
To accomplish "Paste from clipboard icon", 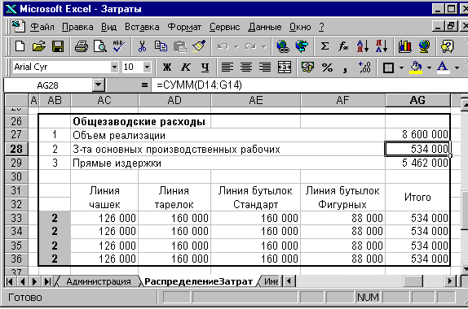I will tap(179, 46).
